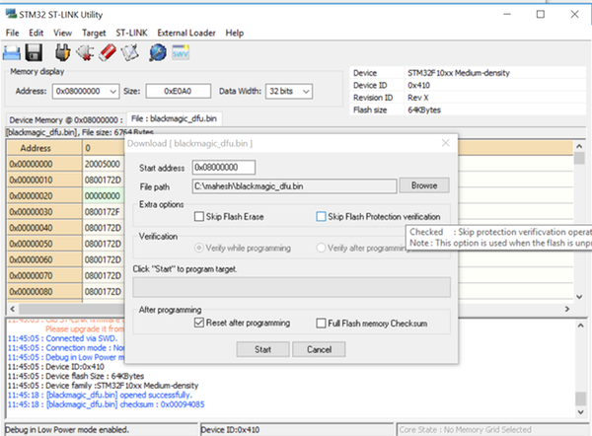Click Flash size value 64KBytes
This screenshot has height=436, width=592.
tap(424, 109)
